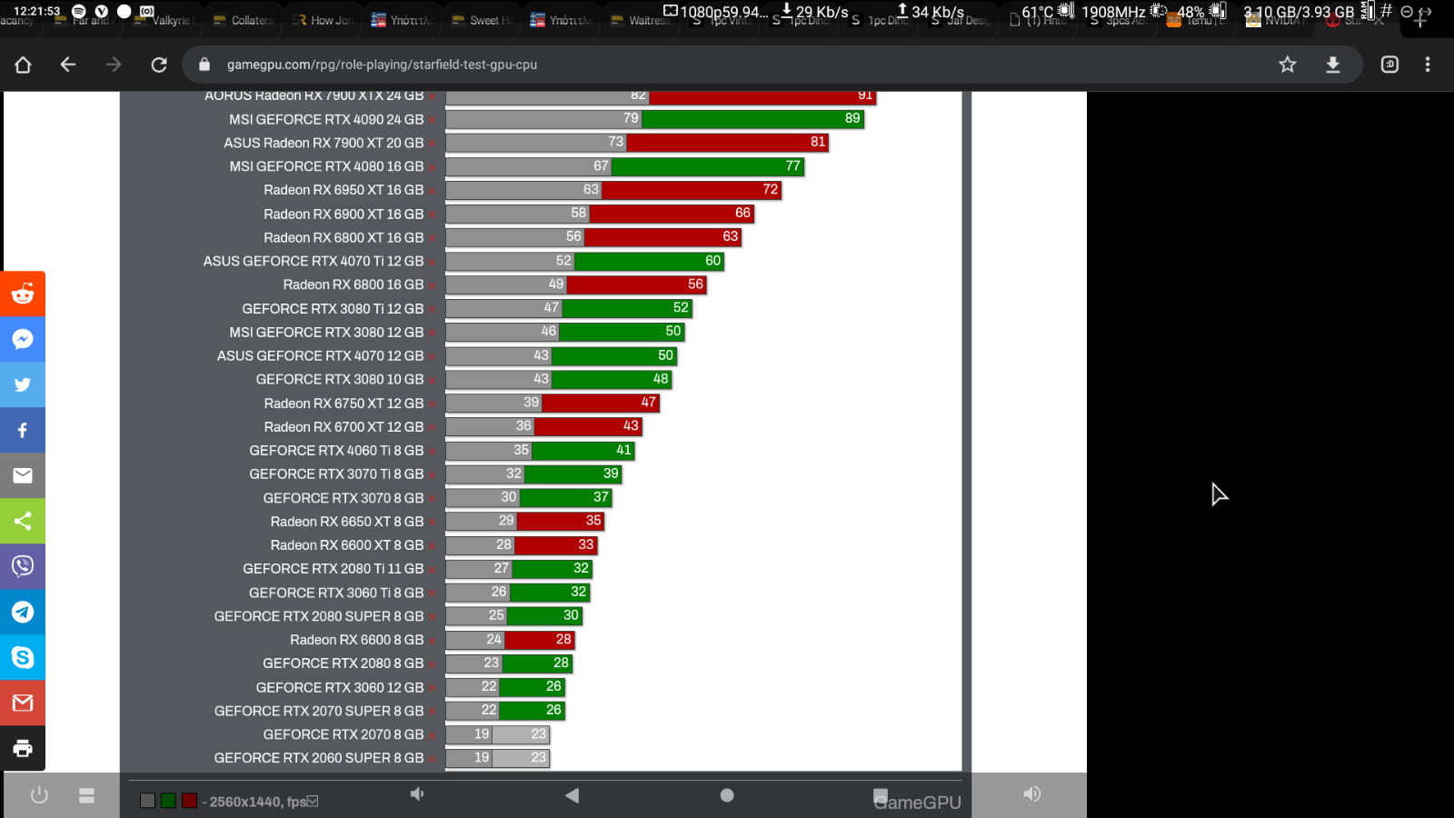Image resolution: width=1454 pixels, height=818 pixels.
Task: Click Radeon RX 6700 XT 12 GB label
Action: point(344,427)
